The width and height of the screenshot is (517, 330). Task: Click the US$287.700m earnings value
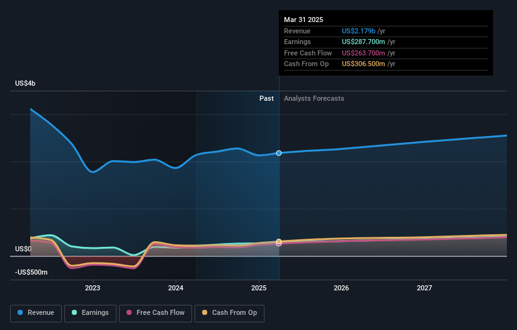pyautogui.click(x=363, y=42)
